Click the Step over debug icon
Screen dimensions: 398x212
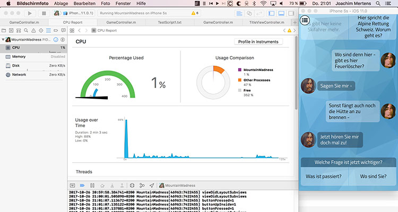point(102,185)
